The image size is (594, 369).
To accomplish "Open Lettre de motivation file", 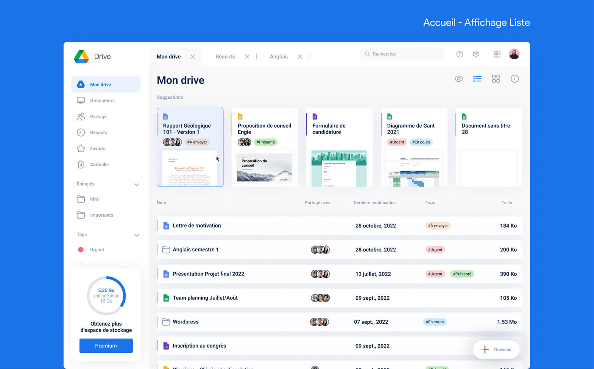I will (x=339, y=225).
